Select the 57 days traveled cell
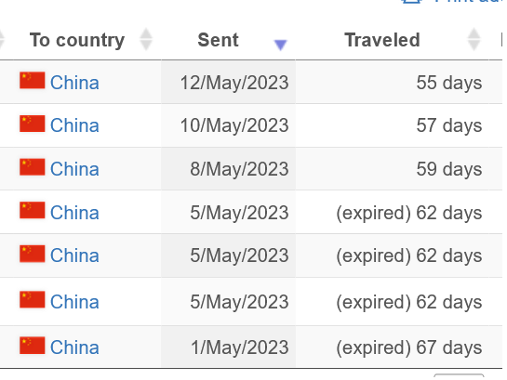This screenshot has width=507, height=380. click(x=392, y=125)
